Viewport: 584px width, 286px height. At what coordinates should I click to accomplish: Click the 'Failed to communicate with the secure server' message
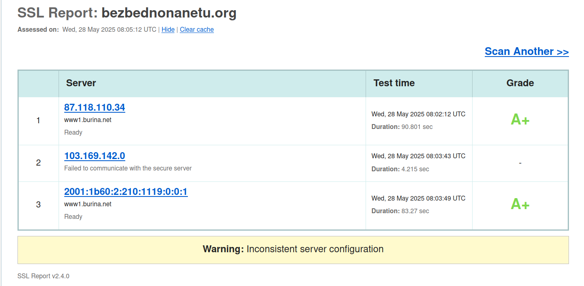click(x=128, y=168)
